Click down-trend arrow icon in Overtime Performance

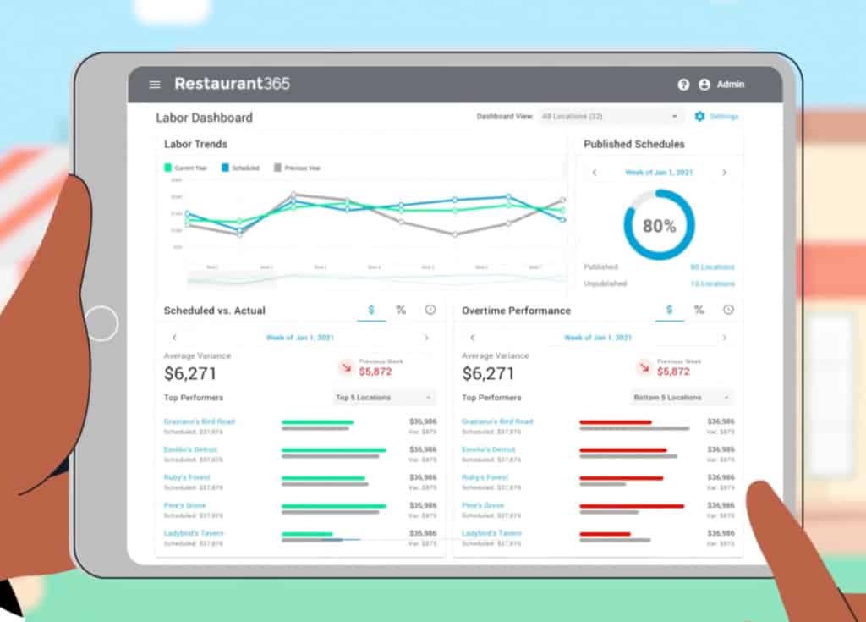644,367
